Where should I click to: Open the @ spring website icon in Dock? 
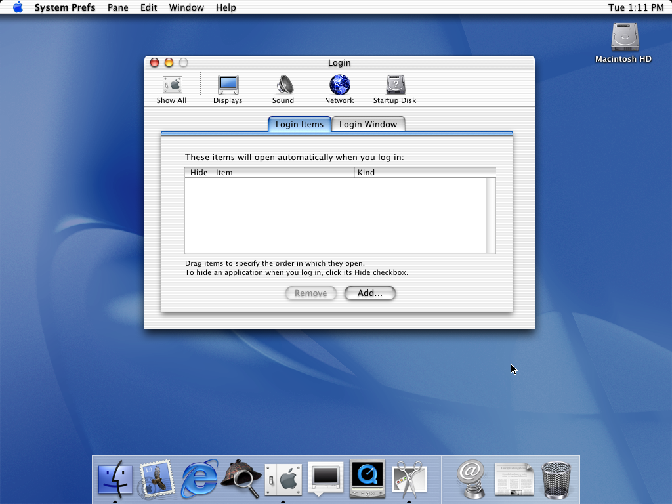coord(471,478)
